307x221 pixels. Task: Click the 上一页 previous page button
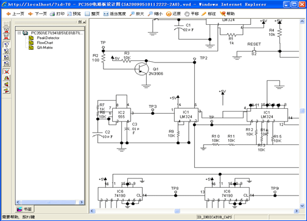click(15, 14)
